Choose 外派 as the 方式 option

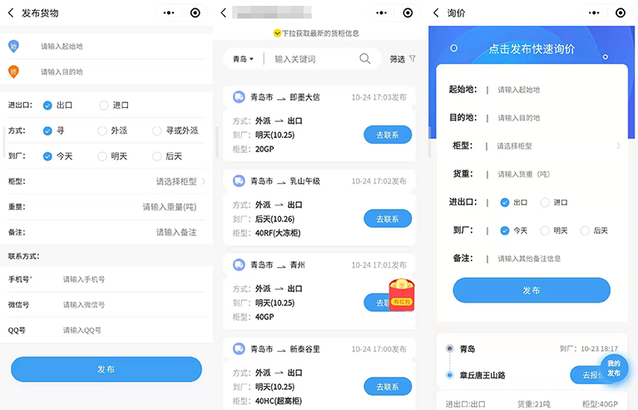pos(104,131)
